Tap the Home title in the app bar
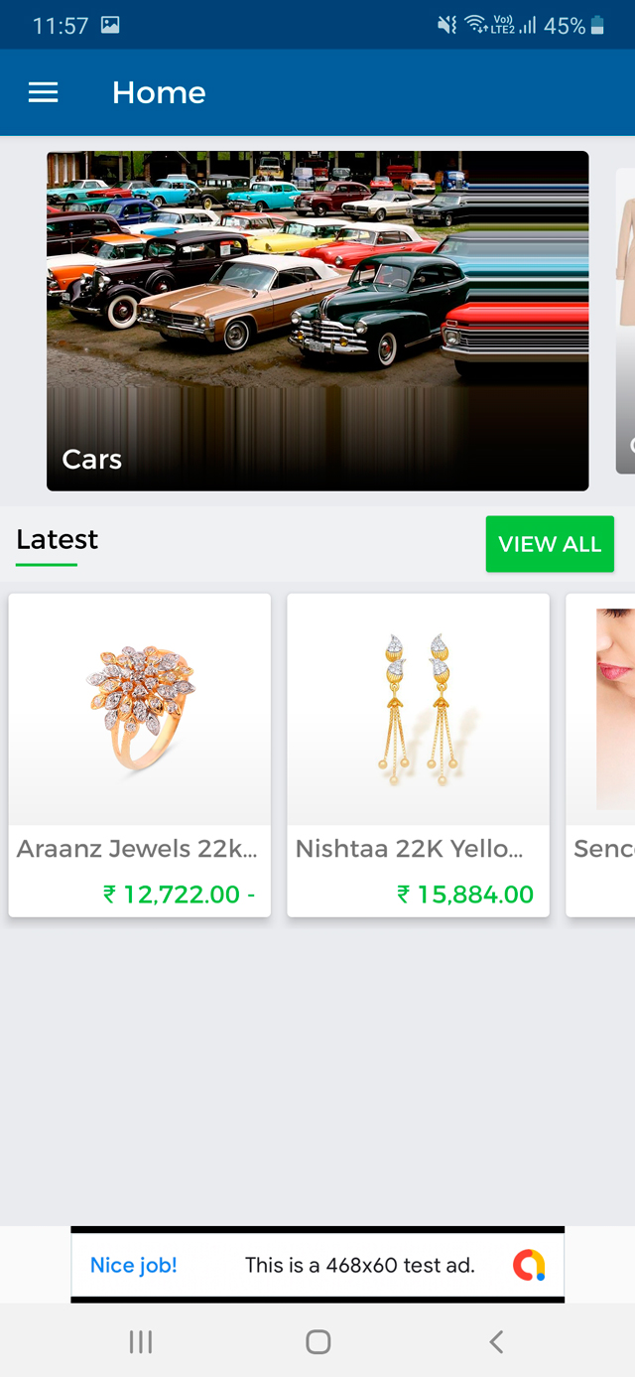This screenshot has width=635, height=1377. click(x=159, y=92)
